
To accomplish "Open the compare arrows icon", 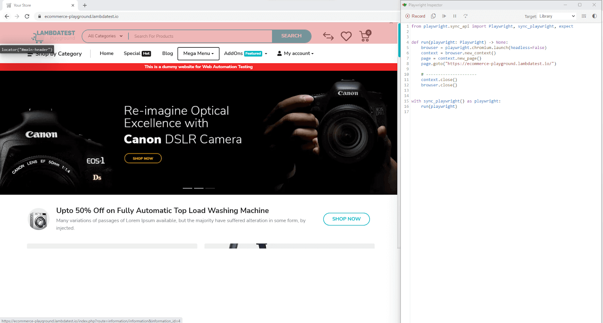I will (x=328, y=36).
